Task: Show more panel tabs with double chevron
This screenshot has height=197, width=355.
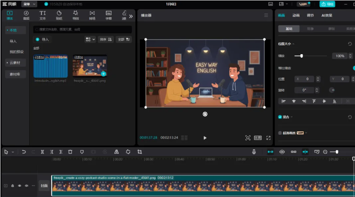Action: point(131,16)
